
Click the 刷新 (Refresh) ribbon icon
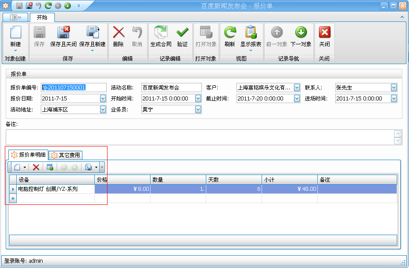pos(230,32)
